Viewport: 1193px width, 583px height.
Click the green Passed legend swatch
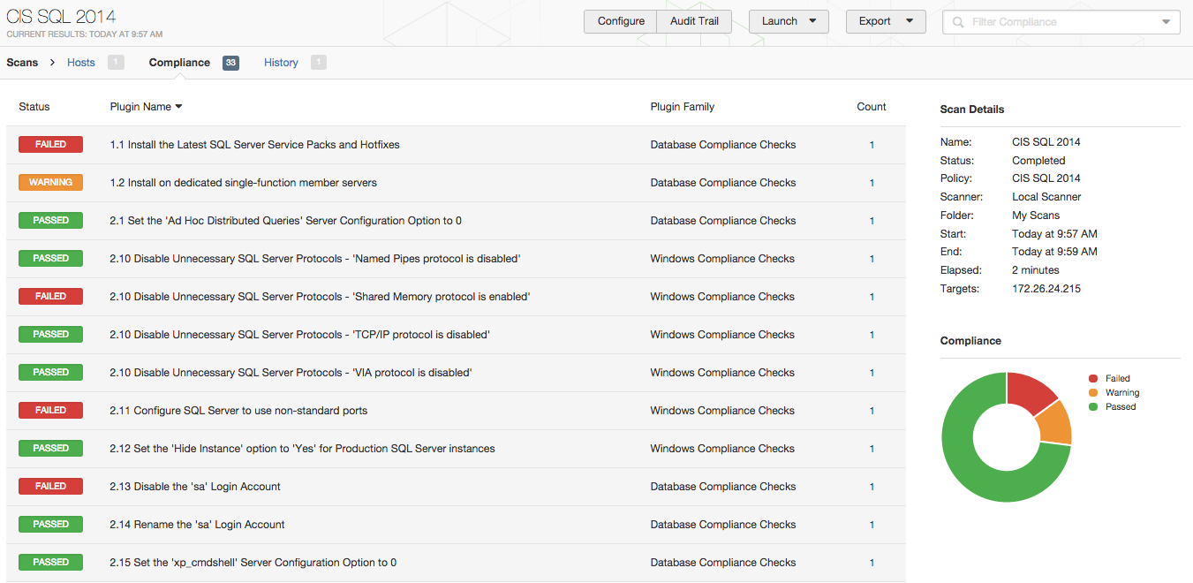(x=1093, y=406)
